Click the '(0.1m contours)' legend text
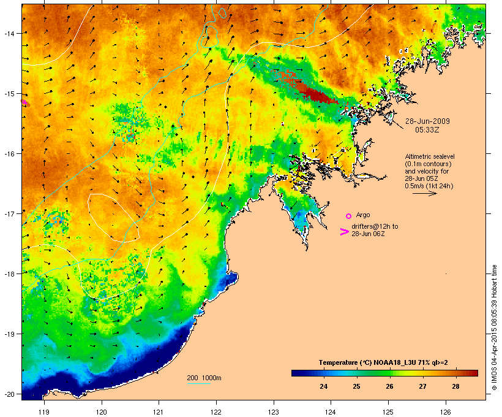The width and height of the screenshot is (502, 417). coord(429,164)
